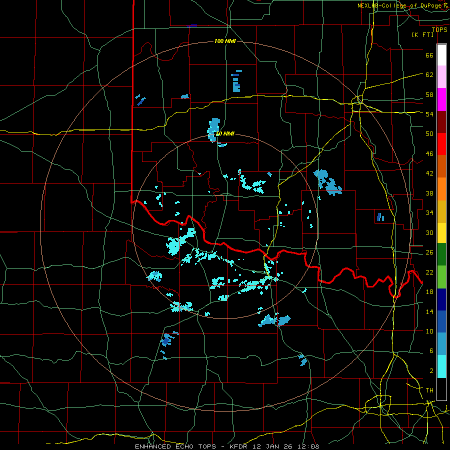This screenshot has height=450, width=450.
Task: Click the "TOPS" legend title
Action: 439,29
